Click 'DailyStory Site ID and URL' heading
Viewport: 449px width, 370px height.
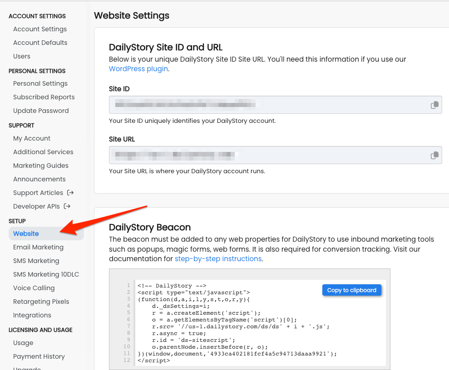(166, 47)
